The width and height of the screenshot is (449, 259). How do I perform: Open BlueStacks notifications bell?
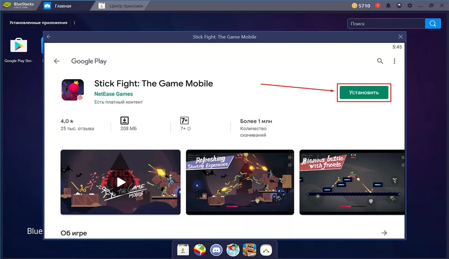(388, 6)
